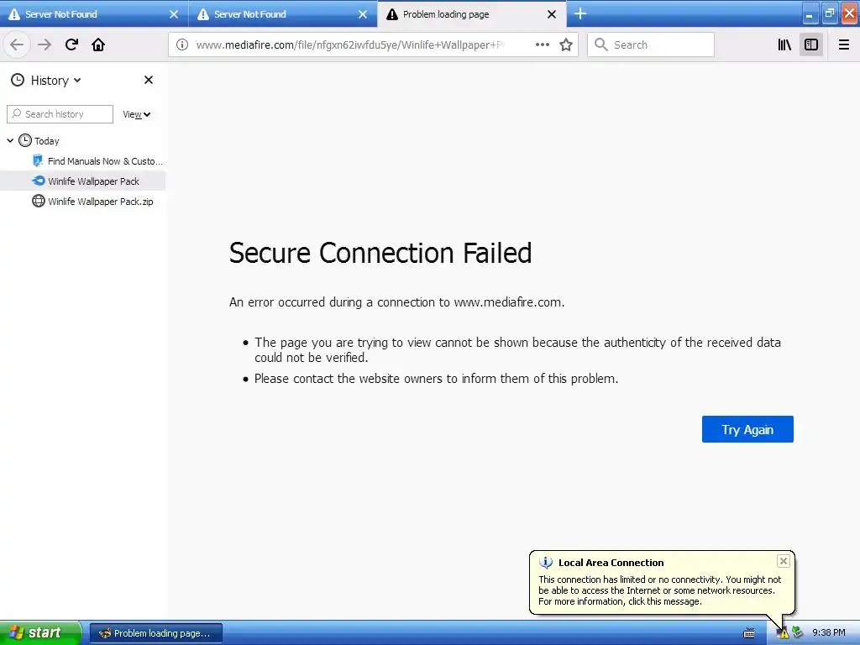Select the Problem loading page tab
The height and width of the screenshot is (645, 860).
(472, 14)
